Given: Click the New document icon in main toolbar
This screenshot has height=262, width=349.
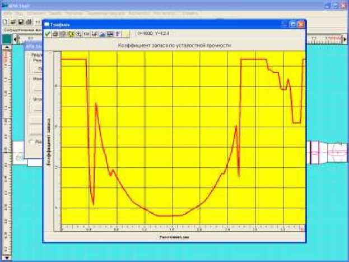Looking at the screenshot, I should [4, 21].
